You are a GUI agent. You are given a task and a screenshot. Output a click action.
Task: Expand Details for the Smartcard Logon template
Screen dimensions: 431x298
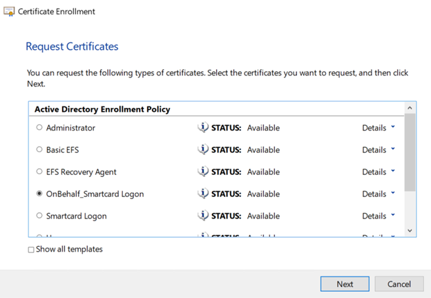point(379,216)
